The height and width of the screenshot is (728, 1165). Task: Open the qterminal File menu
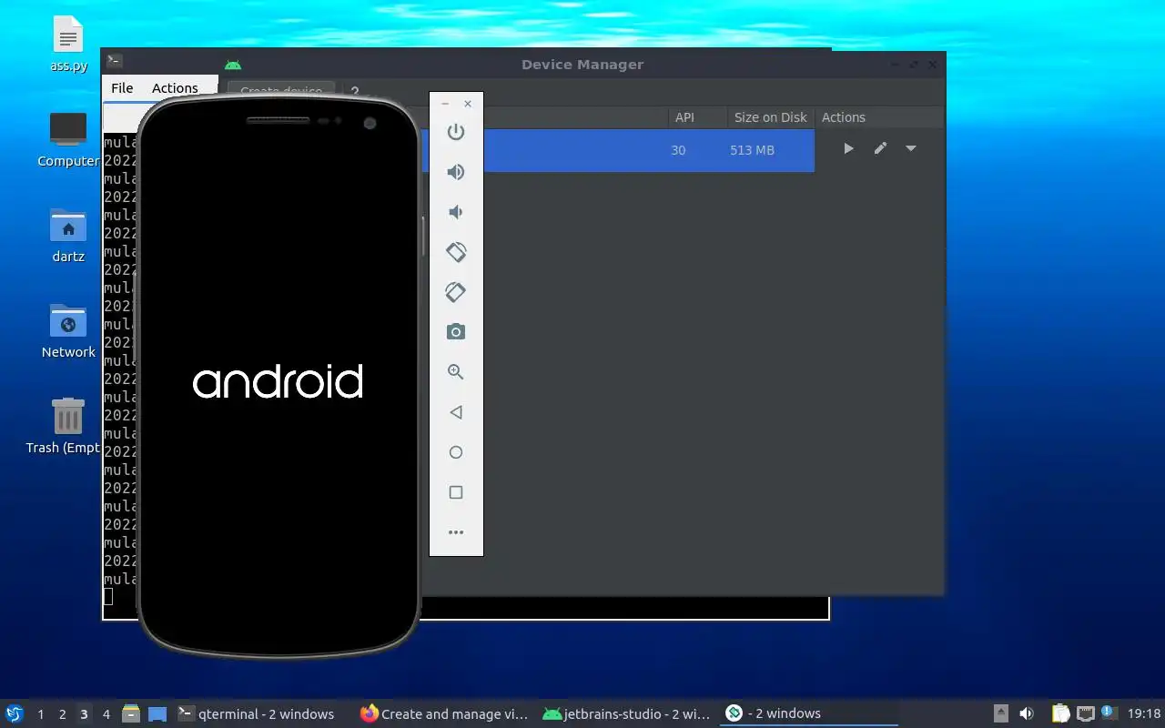[122, 88]
